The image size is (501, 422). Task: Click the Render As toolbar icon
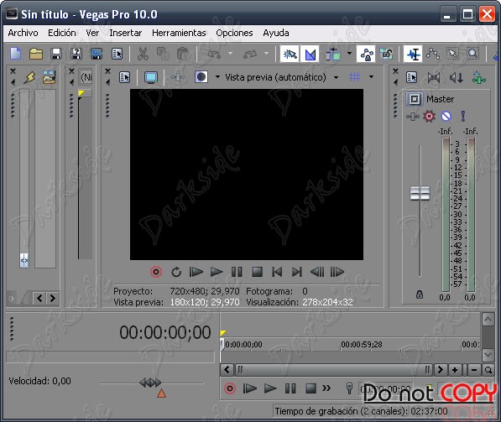tap(97, 54)
